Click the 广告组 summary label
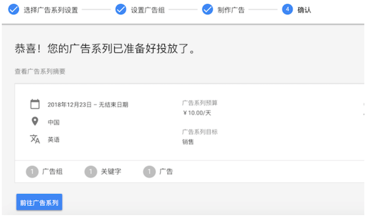Image resolution: width=365 pixels, height=218 pixels. tap(52, 172)
